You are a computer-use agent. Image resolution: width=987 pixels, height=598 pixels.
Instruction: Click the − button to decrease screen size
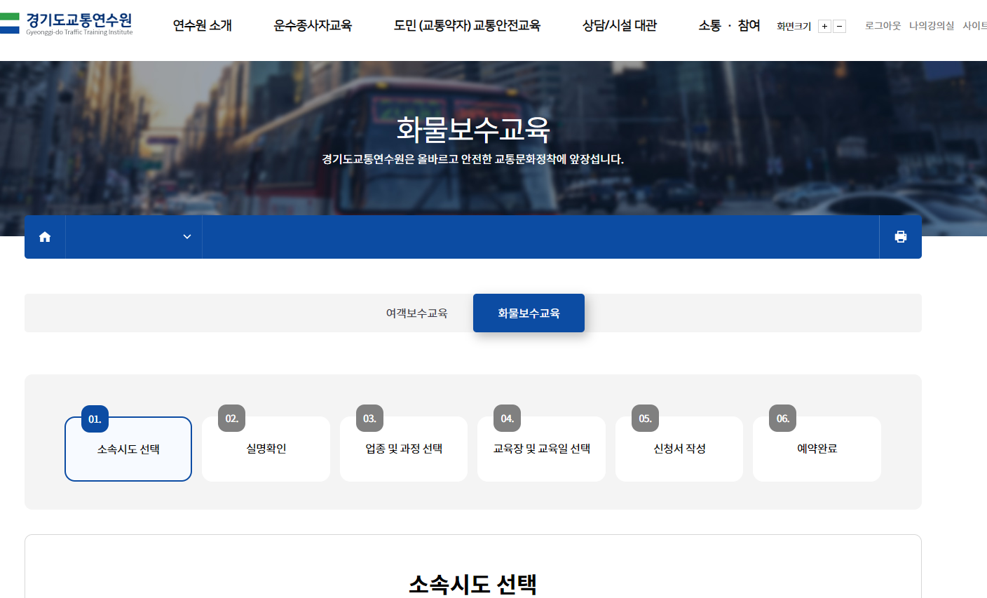(x=838, y=26)
